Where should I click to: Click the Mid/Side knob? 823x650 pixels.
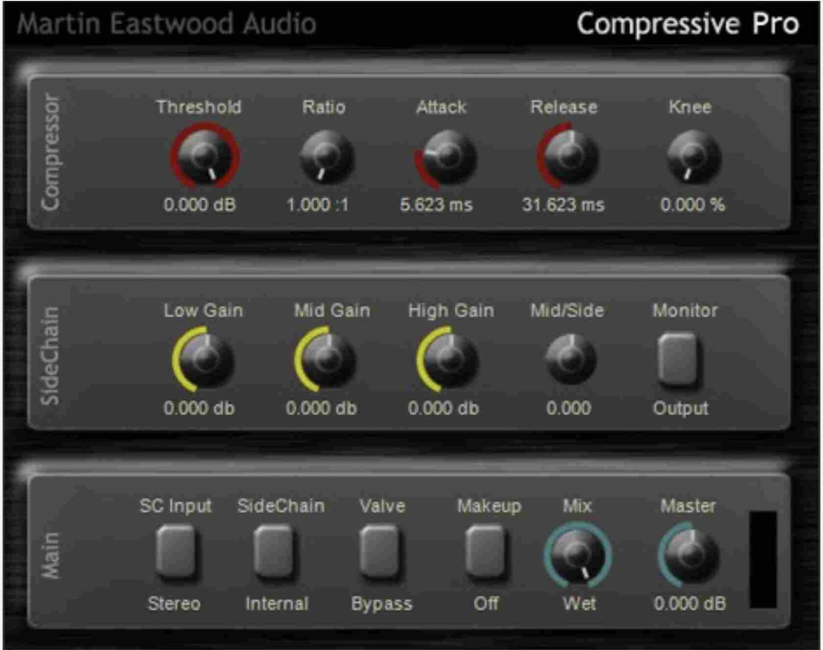coord(570,359)
